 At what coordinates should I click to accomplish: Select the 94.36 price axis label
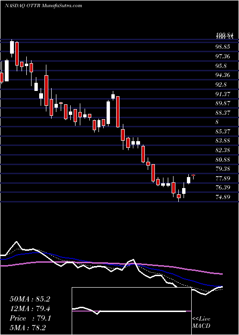[x=223, y=75]
